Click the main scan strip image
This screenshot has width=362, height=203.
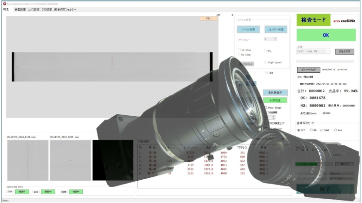112,67
